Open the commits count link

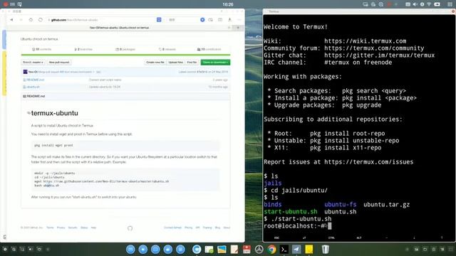coord(41,49)
